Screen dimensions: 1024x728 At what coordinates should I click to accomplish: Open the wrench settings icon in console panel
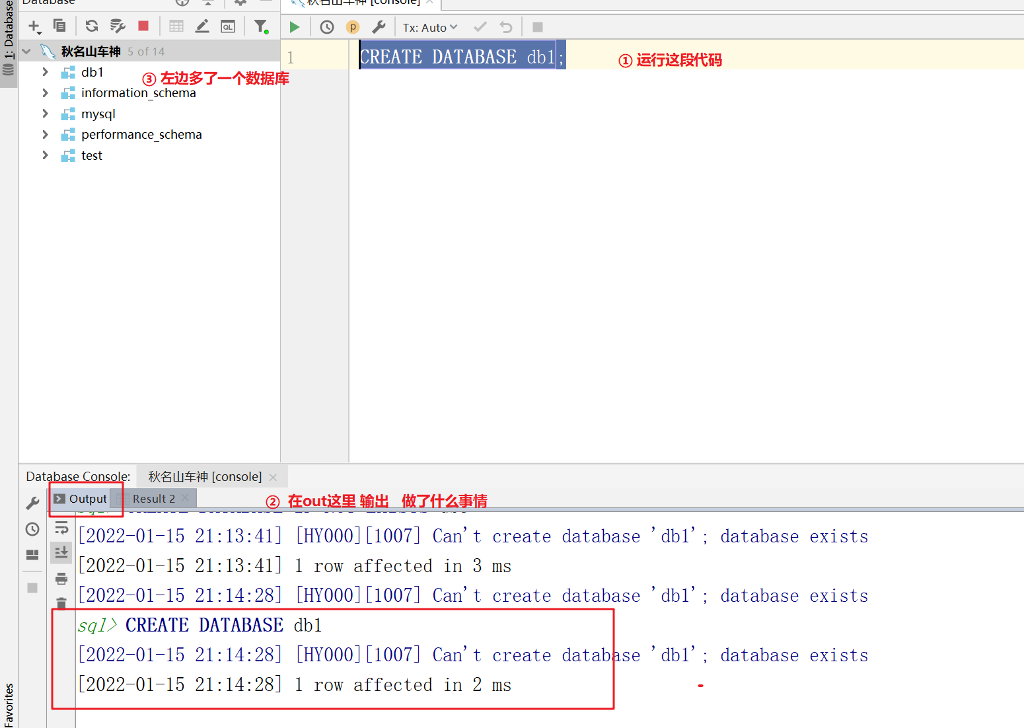pyautogui.click(x=32, y=503)
